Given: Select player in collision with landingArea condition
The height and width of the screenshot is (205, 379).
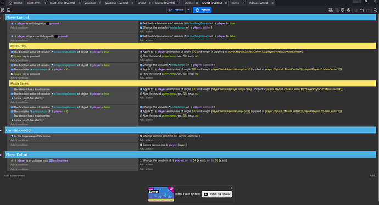Looking at the screenshot, I should tap(39, 160).
